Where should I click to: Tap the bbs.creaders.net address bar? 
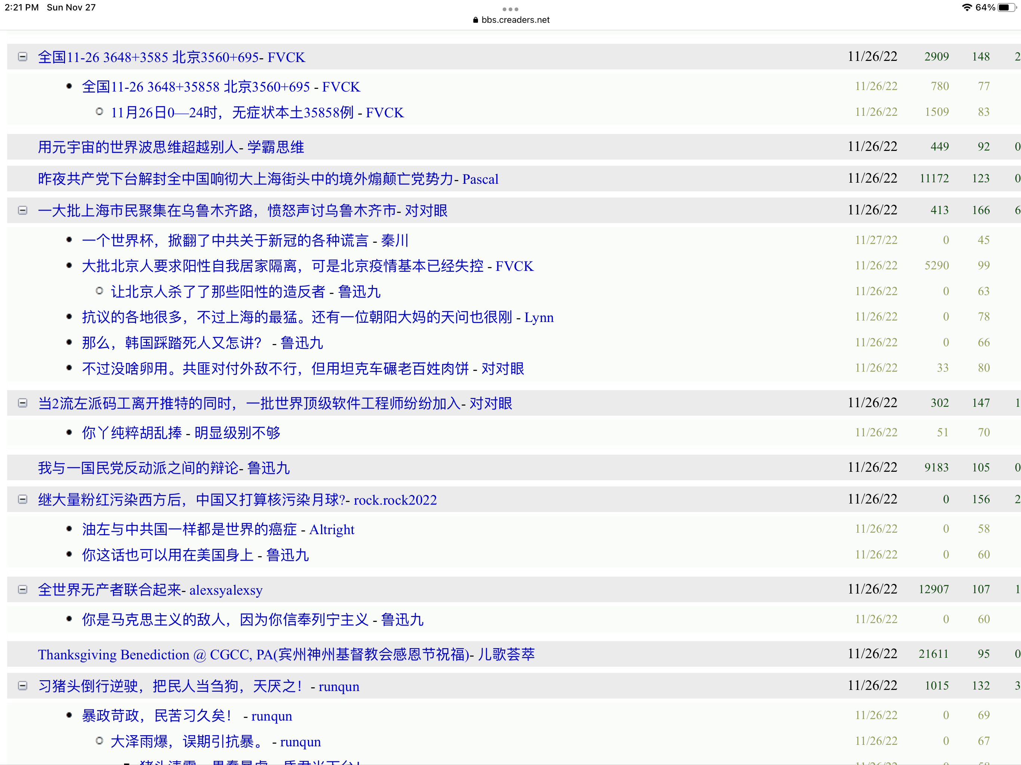[510, 20]
